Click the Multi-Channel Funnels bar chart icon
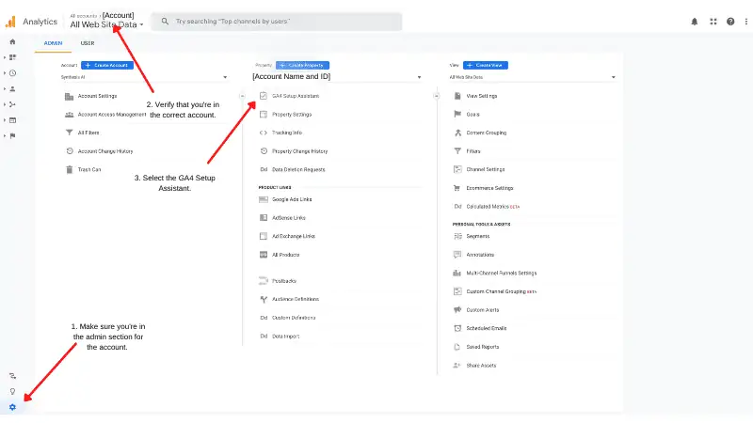753x423 pixels. (457, 273)
